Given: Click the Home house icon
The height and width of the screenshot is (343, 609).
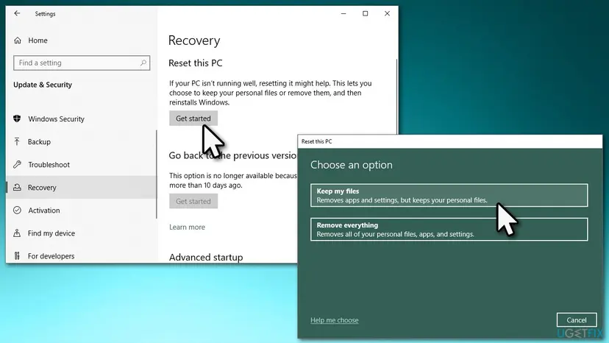Looking at the screenshot, I should coord(18,40).
